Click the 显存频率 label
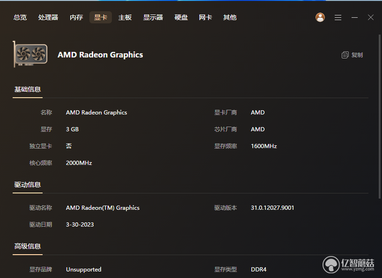The image size is (382, 278). pos(225,146)
